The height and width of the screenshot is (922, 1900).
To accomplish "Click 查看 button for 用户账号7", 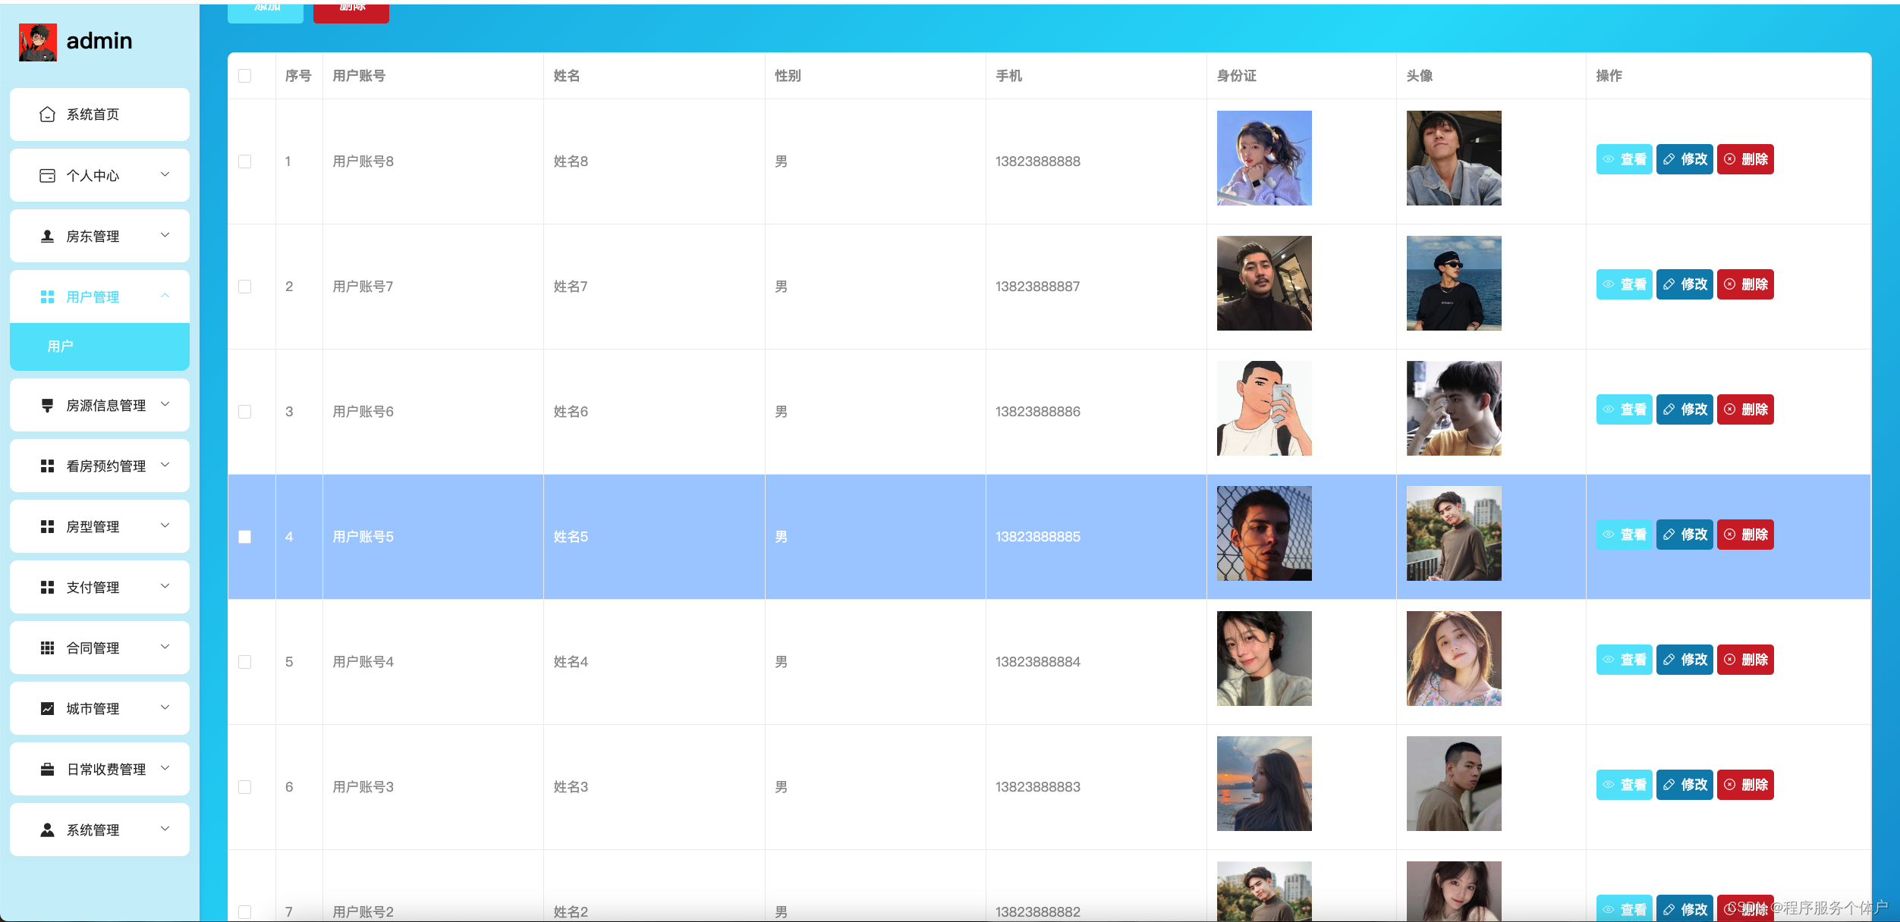I will coord(1624,284).
